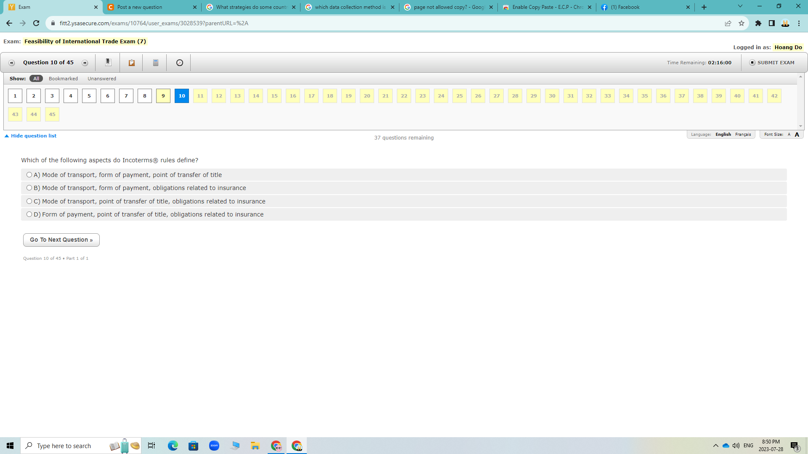Click Go To Next Question button
The height and width of the screenshot is (454, 808).
61,240
